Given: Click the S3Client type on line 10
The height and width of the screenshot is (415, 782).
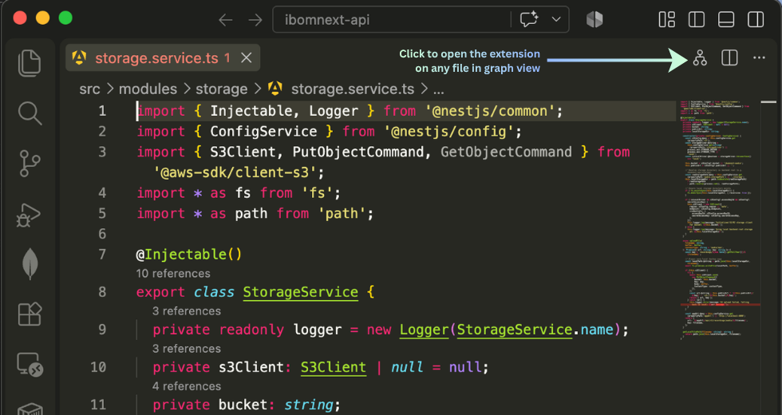Looking at the screenshot, I should [x=334, y=367].
